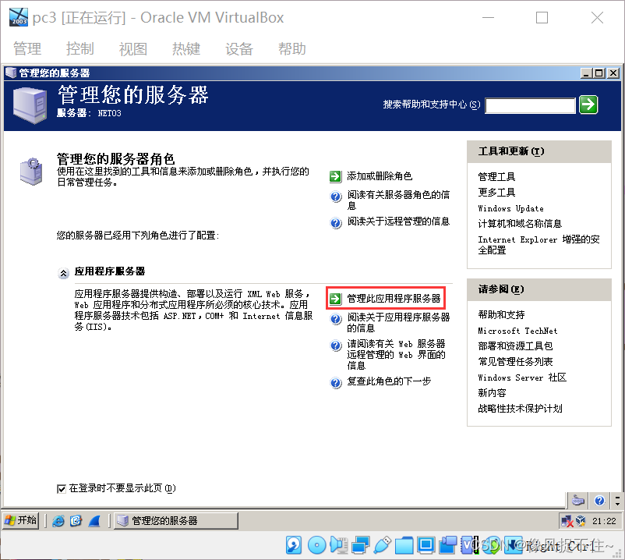Click the 21:22 clock in the tray
This screenshot has width=625, height=560.
pos(604,521)
